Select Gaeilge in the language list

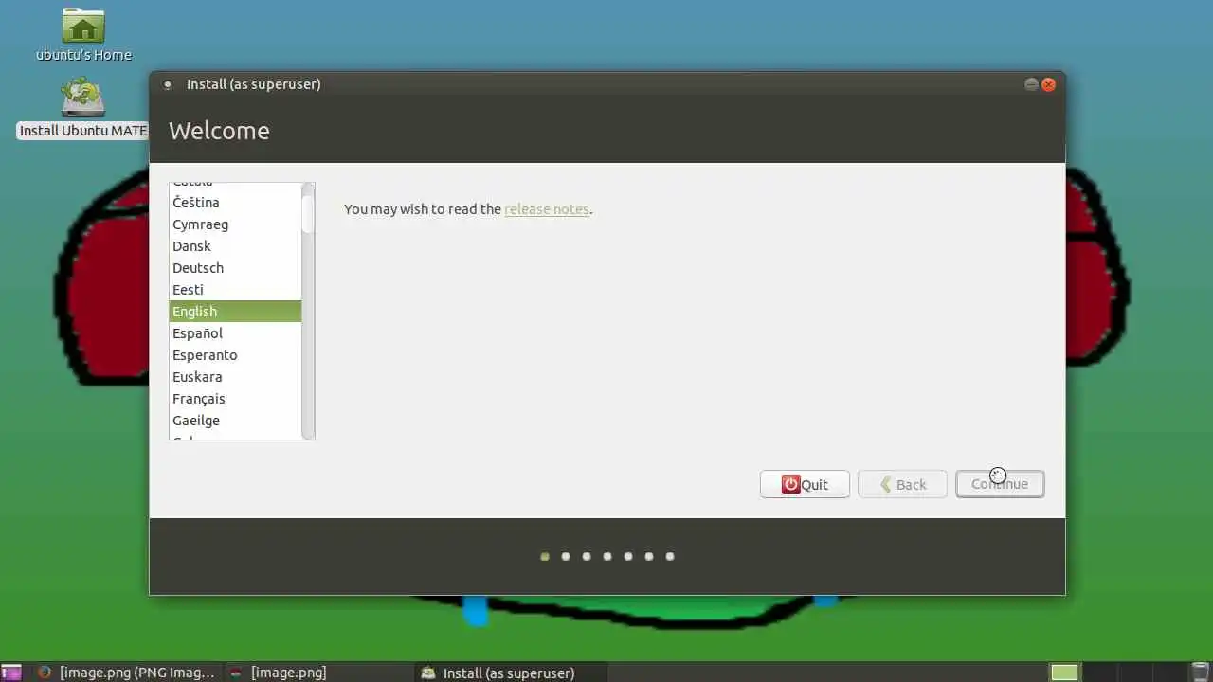click(235, 421)
